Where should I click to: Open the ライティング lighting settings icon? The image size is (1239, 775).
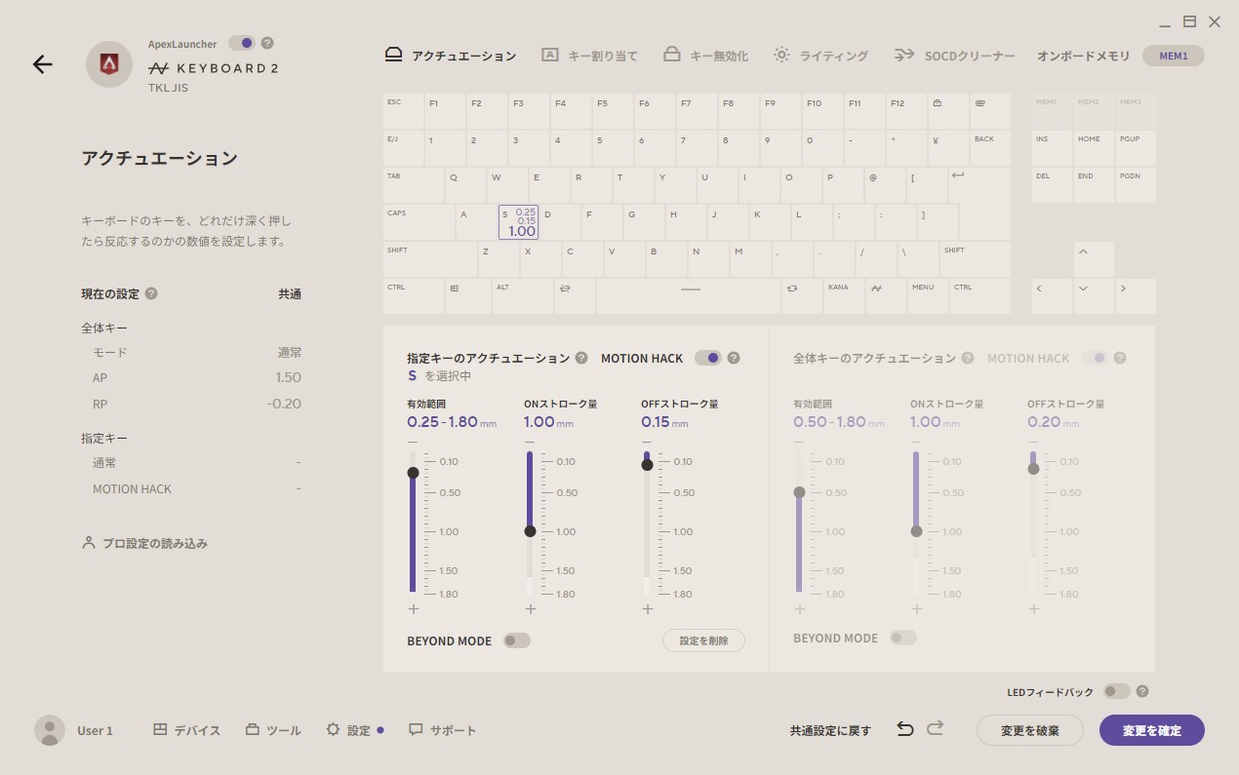tap(780, 55)
